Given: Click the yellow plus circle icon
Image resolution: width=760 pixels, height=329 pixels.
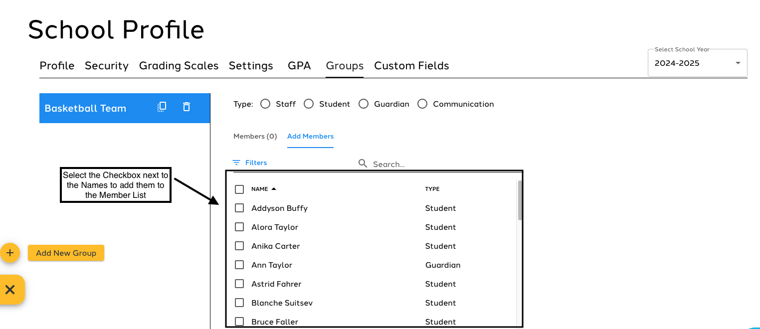Looking at the screenshot, I should [x=9, y=253].
